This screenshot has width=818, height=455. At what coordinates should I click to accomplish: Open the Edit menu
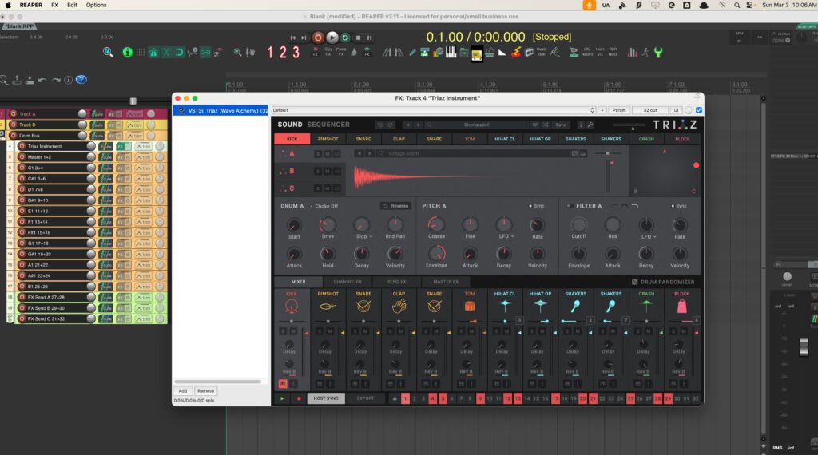pos(72,6)
